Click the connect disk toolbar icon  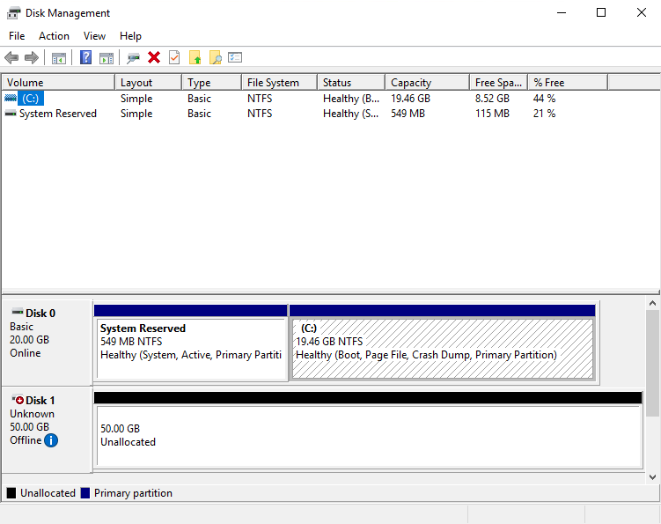133,58
